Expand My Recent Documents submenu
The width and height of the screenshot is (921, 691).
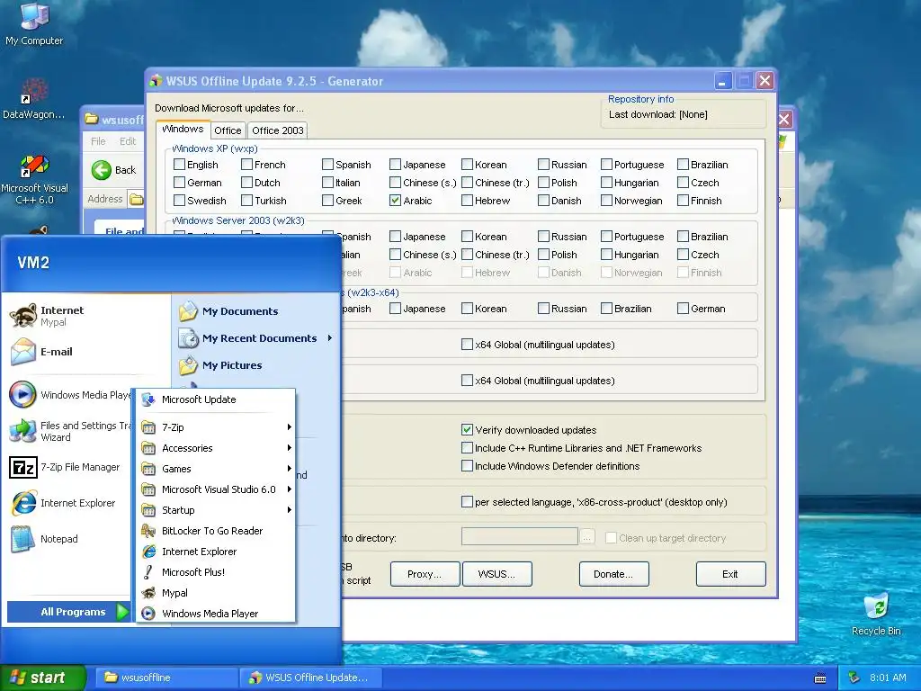[256, 338]
